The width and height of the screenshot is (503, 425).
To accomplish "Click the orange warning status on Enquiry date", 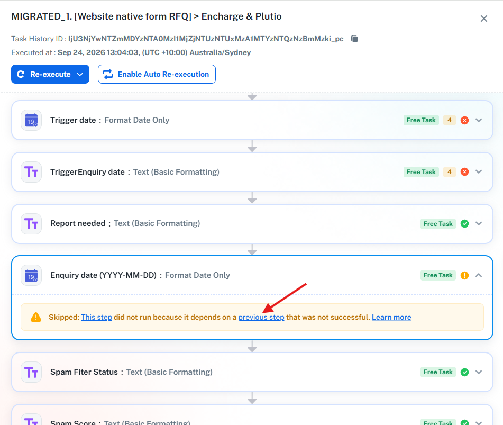I will [x=464, y=275].
